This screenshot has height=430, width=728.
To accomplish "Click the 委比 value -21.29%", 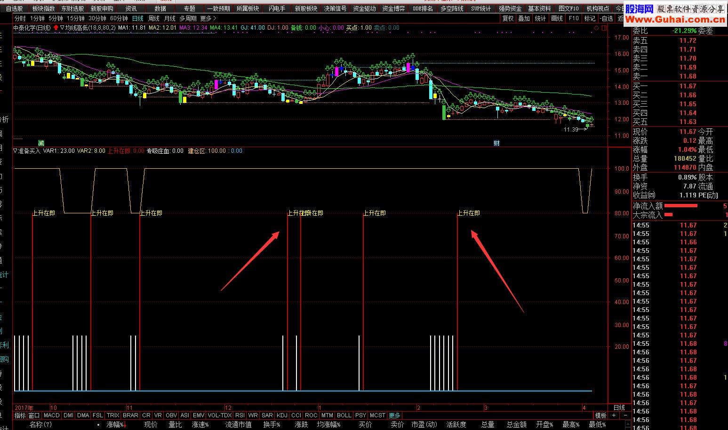I will 684,31.
